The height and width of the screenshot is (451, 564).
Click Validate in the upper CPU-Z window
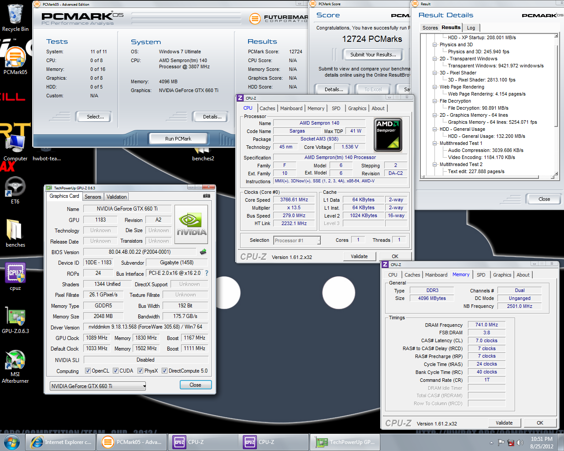pos(359,256)
